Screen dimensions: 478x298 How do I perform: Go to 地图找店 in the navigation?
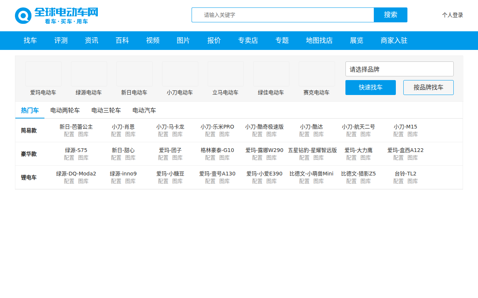pos(319,41)
